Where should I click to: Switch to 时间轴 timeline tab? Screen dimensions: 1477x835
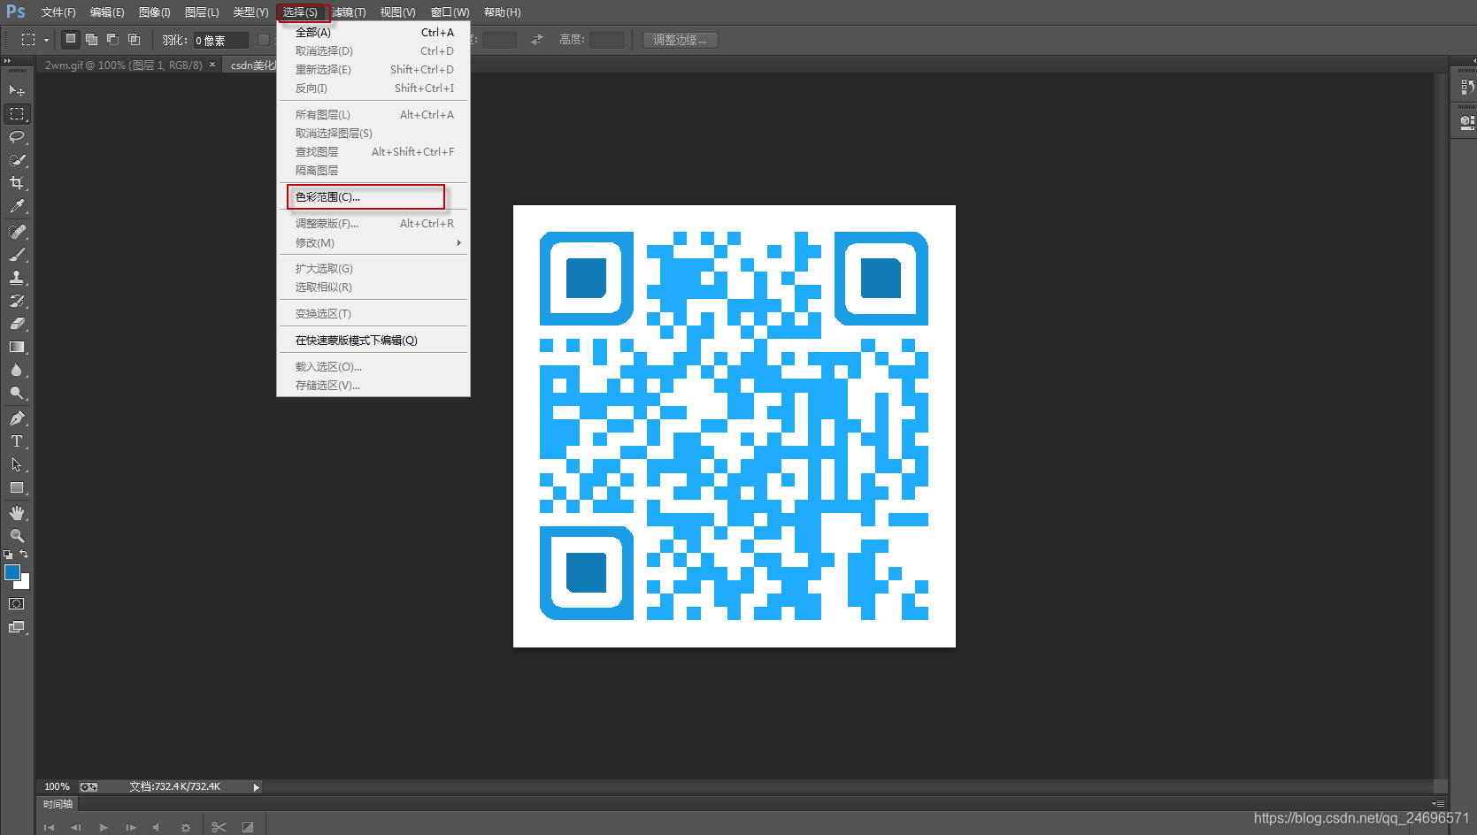point(58,804)
